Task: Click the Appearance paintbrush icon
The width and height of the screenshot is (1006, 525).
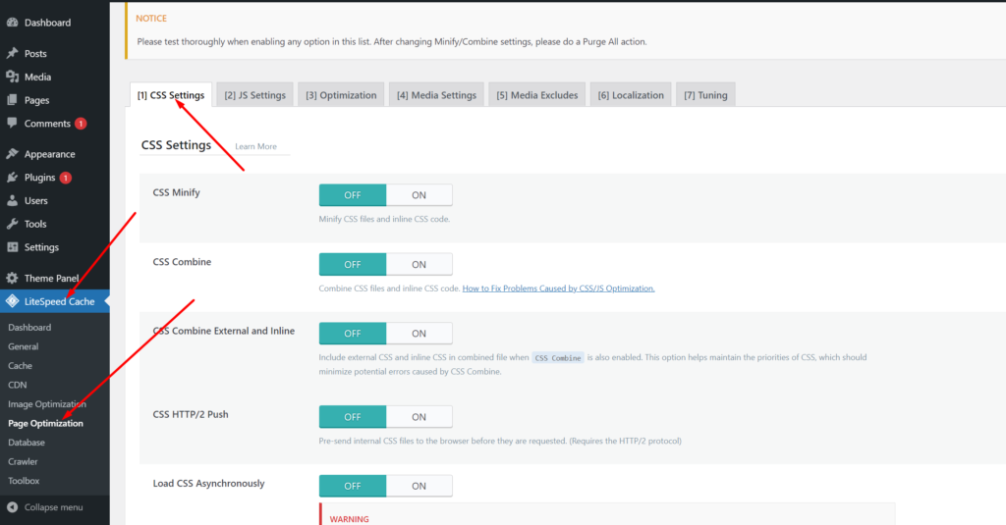Action: (x=12, y=154)
